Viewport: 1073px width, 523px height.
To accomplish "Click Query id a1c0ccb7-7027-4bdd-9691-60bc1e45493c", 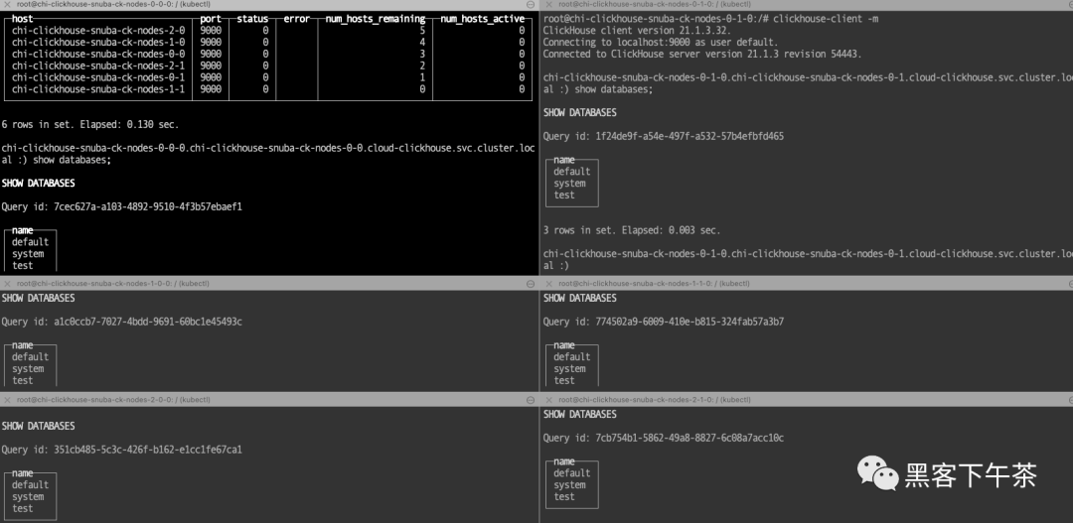I will coord(122,322).
